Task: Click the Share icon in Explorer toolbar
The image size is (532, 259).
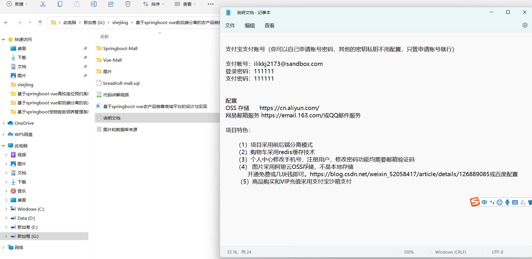Action: [111, 4]
